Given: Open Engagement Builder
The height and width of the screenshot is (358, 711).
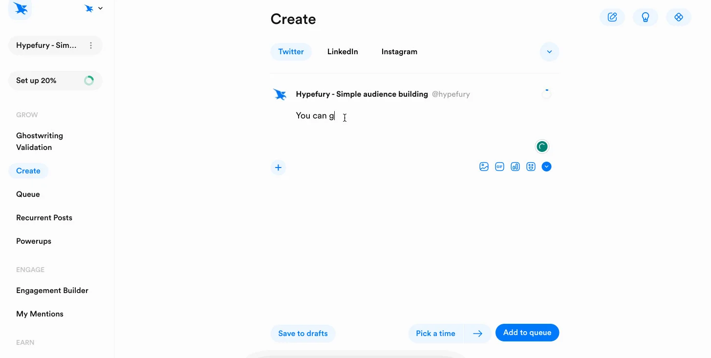Looking at the screenshot, I should [52, 291].
